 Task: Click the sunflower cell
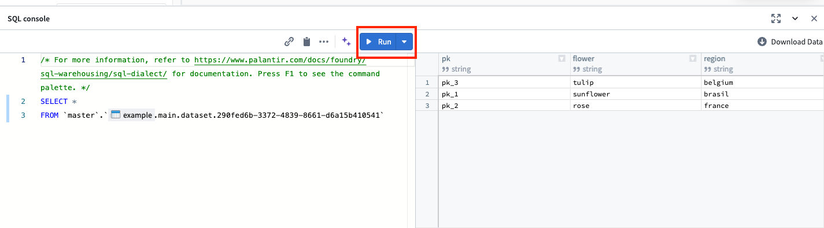[x=635, y=94]
